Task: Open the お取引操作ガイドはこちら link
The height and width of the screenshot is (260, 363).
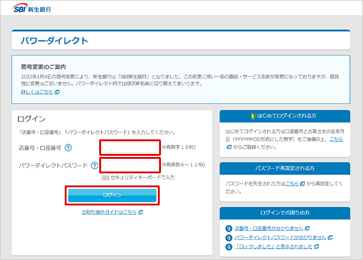Action: point(109,212)
